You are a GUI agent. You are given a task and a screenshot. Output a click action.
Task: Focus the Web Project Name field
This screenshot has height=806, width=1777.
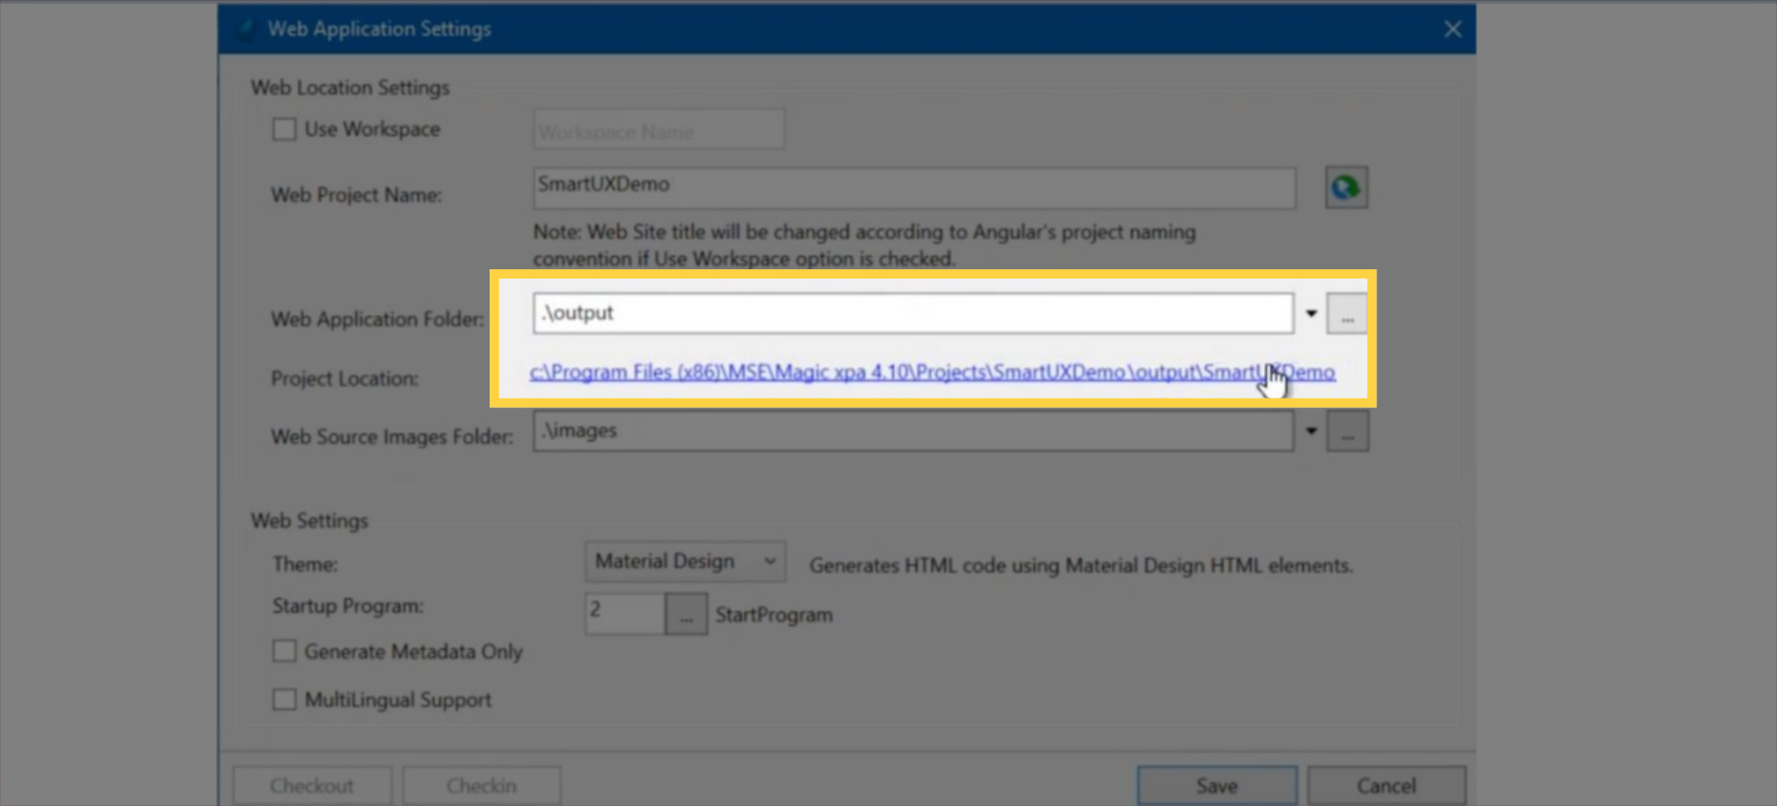coord(913,188)
